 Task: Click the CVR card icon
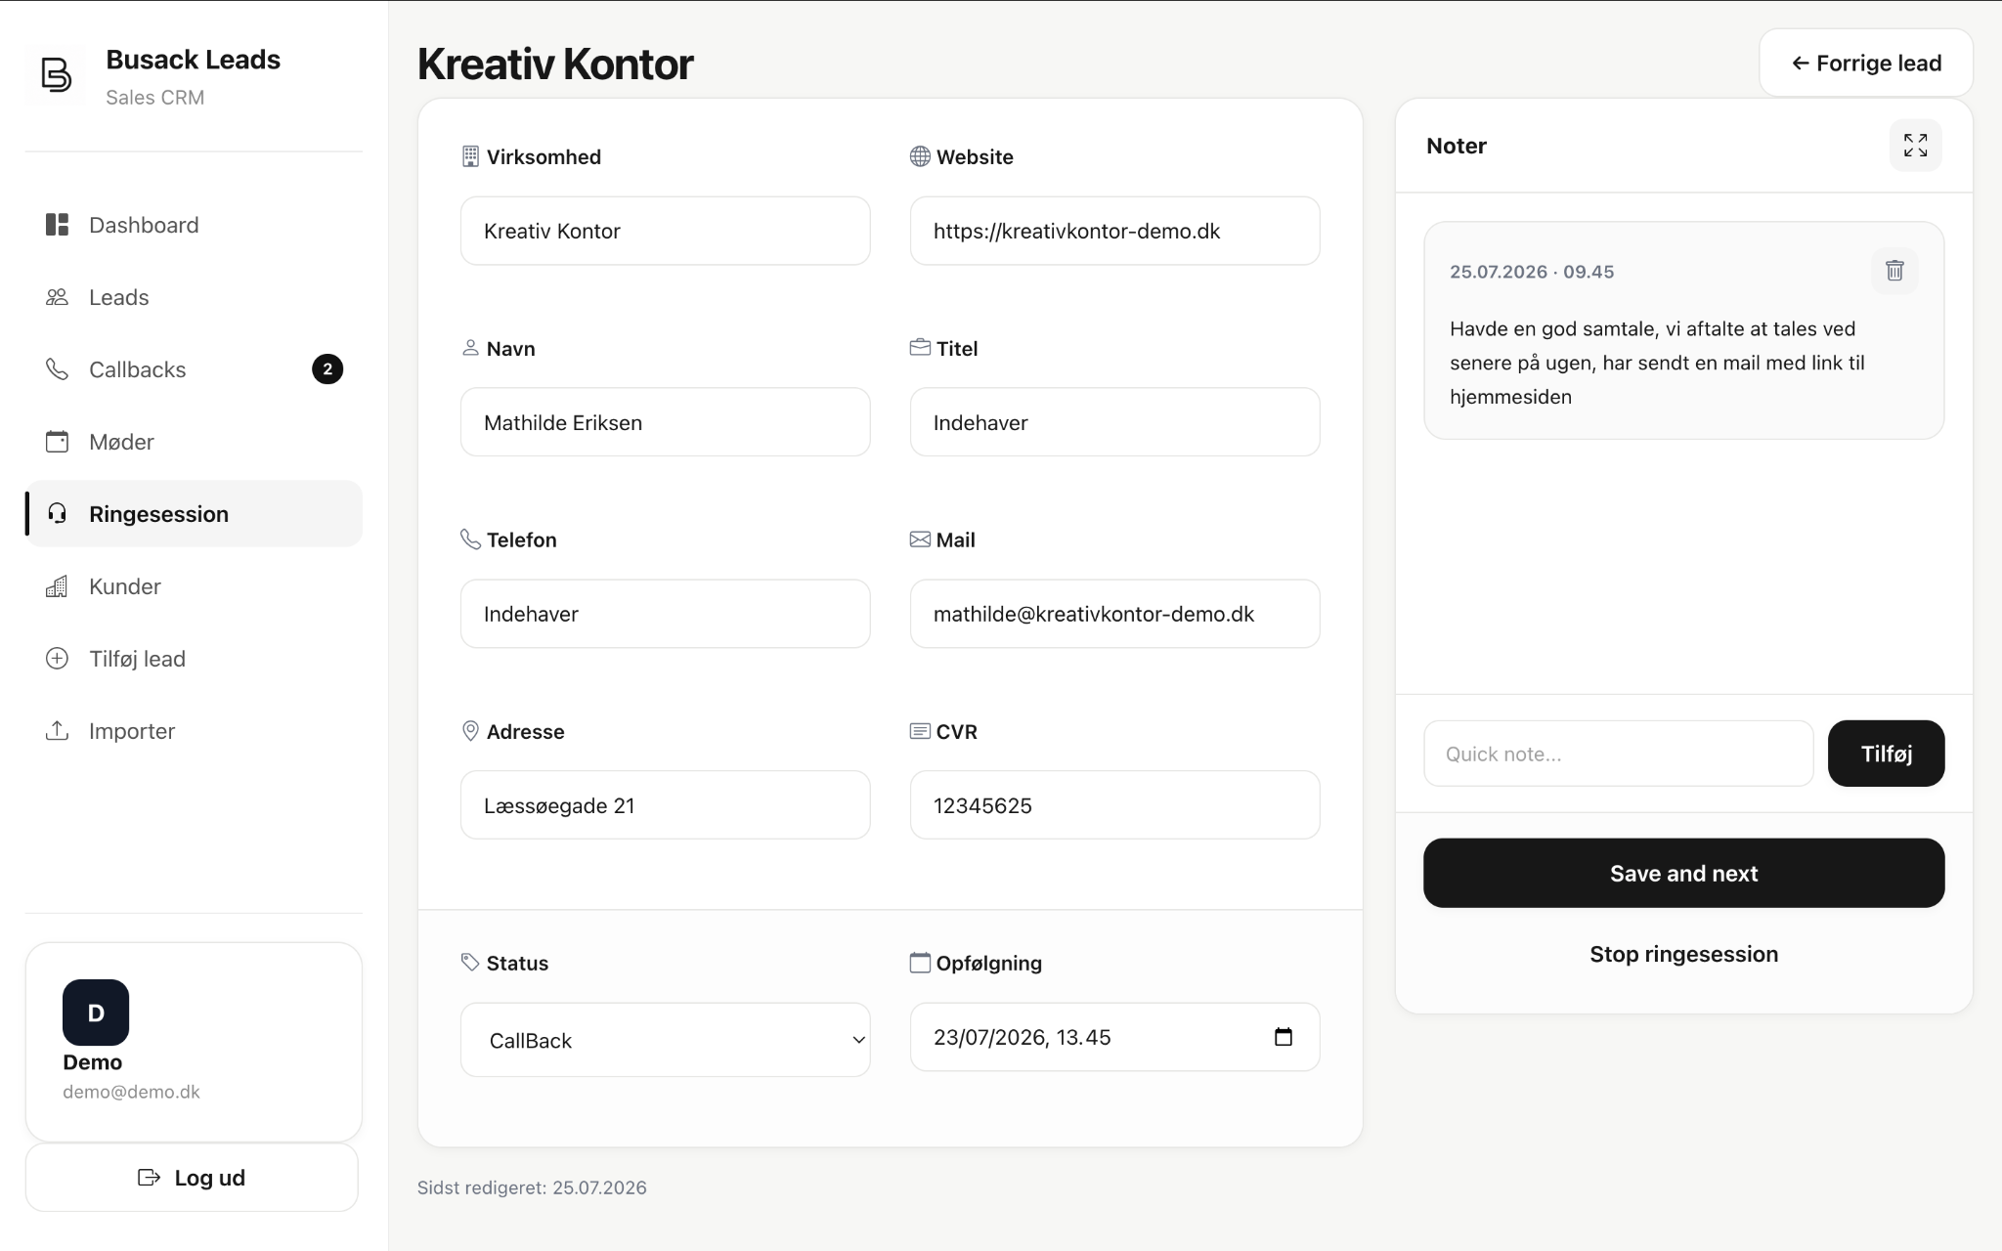tap(920, 731)
